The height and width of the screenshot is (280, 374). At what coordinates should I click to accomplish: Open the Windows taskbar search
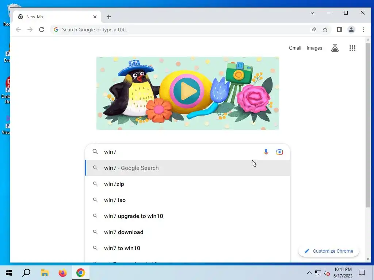point(26,273)
